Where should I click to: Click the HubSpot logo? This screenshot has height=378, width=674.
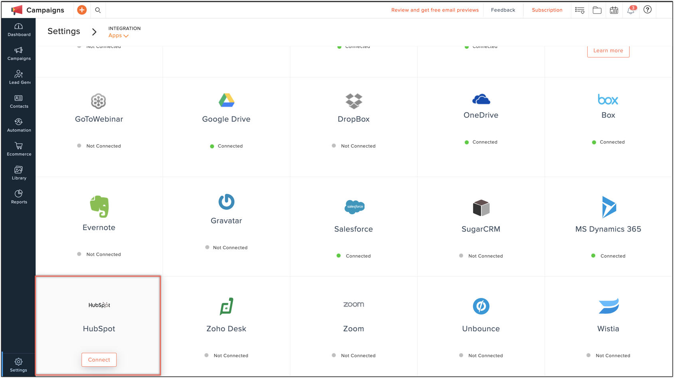99,305
